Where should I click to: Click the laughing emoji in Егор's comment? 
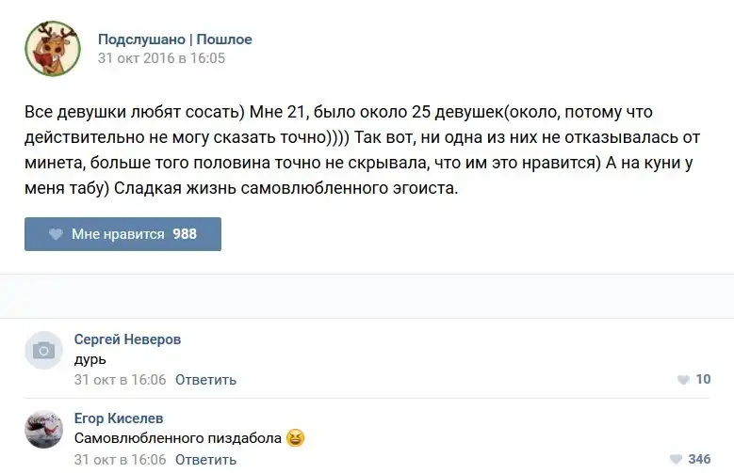pos(295,438)
